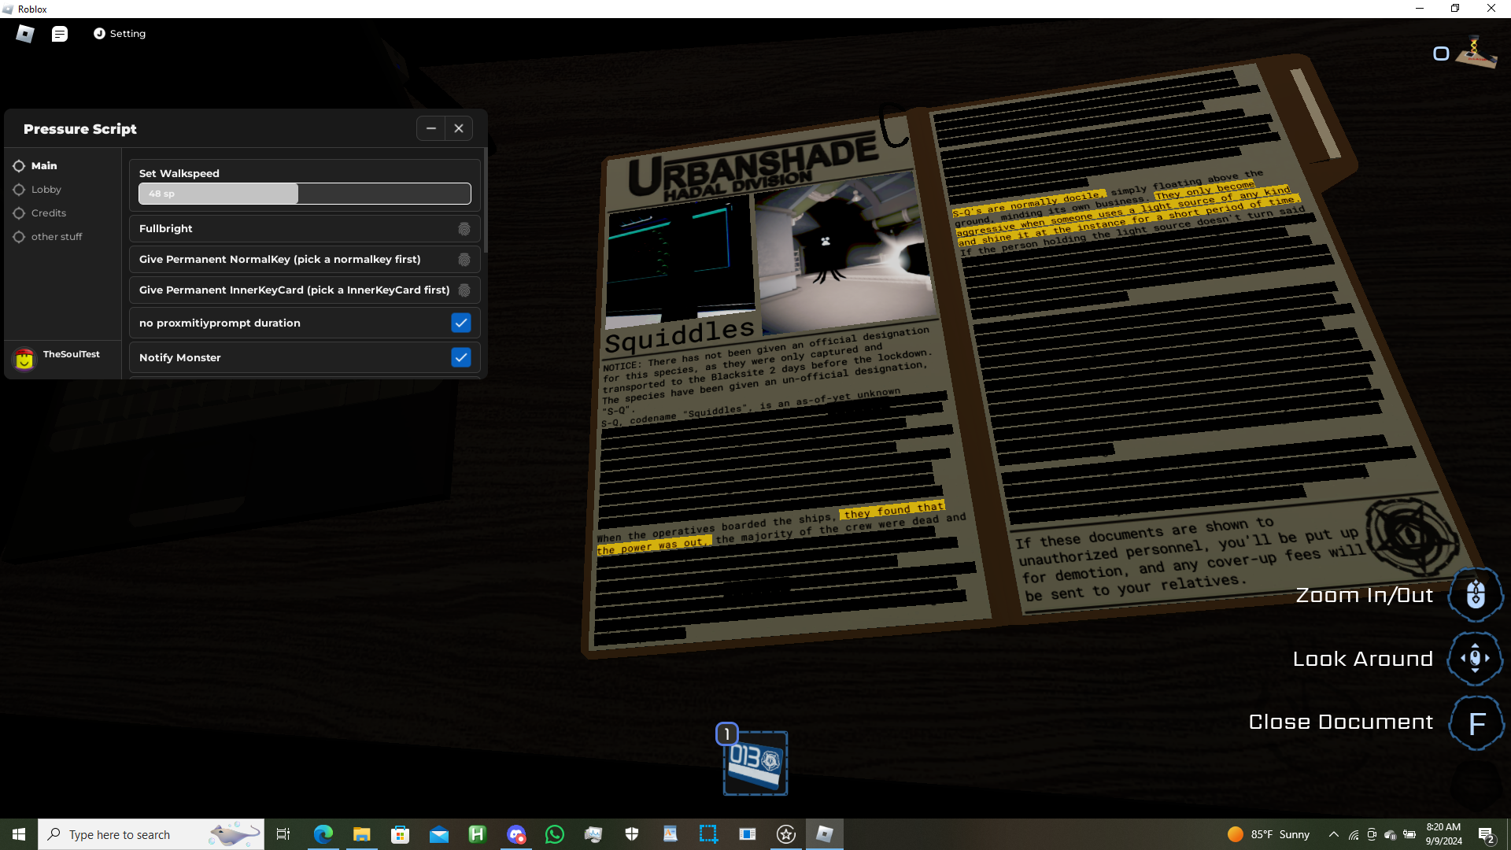Select the keycard in hotbar slot 1
1511x850 pixels.
[x=755, y=763]
